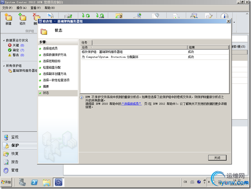Click the 检查磁盘分配 wizard step
The image size is (251, 189).
tap(51, 68)
